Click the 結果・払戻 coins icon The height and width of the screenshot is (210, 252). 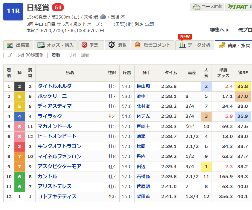point(222,45)
